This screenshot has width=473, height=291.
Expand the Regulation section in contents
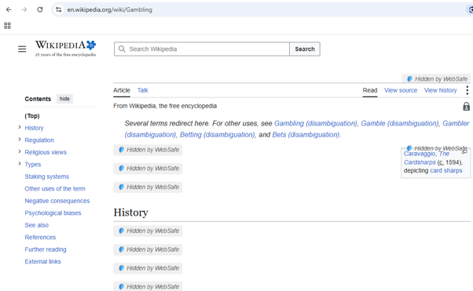(x=20, y=140)
